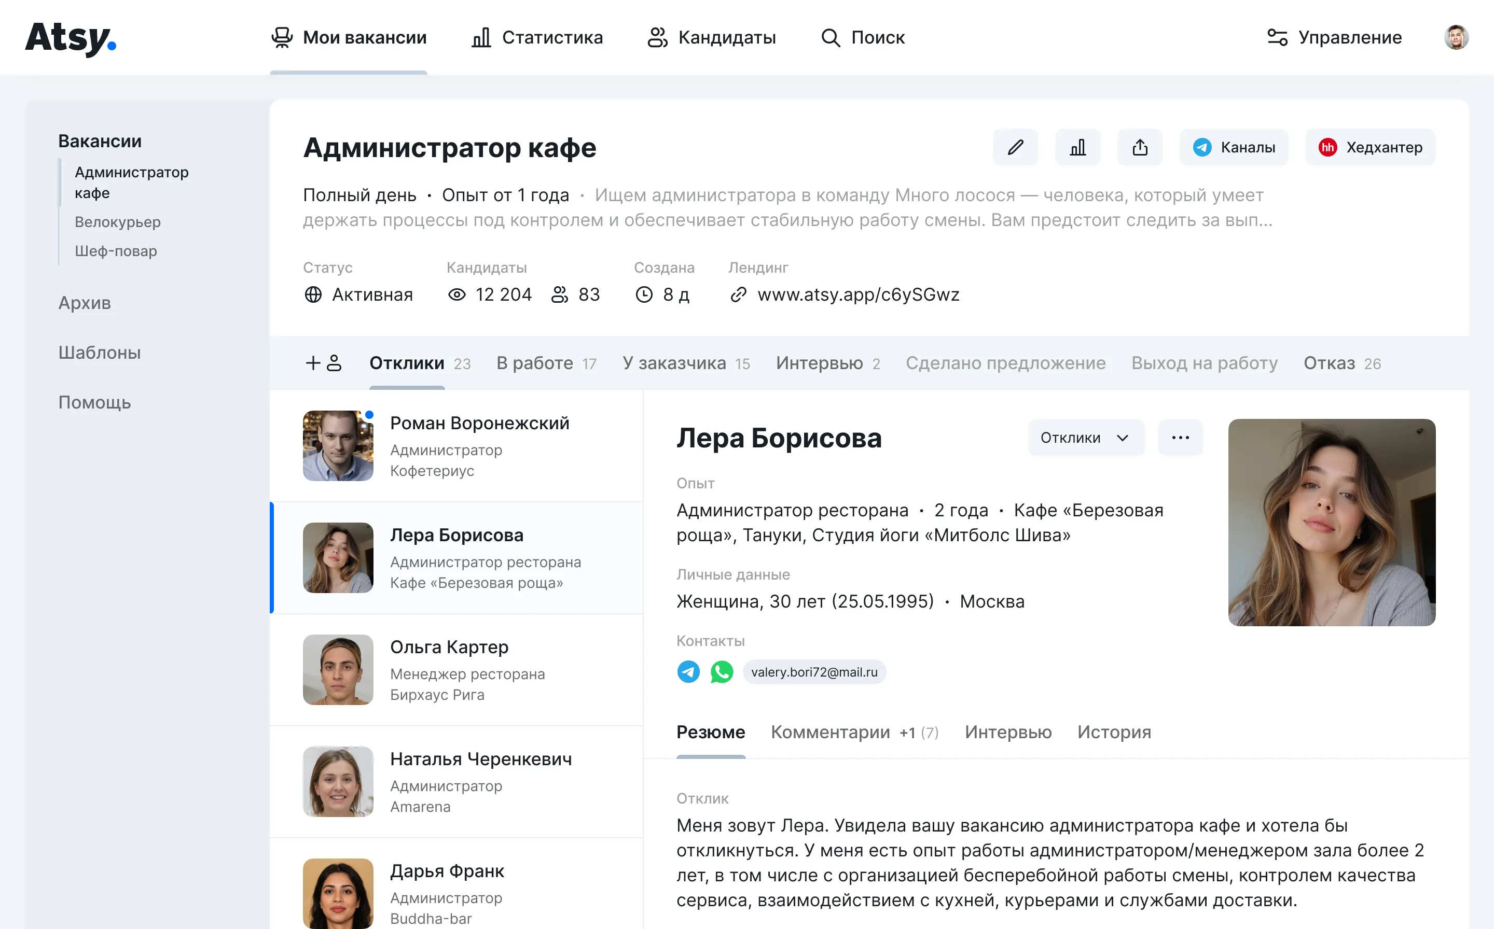Image resolution: width=1494 pixels, height=929 pixels.
Task: Switch to the В работе tab
Action: [x=545, y=363]
